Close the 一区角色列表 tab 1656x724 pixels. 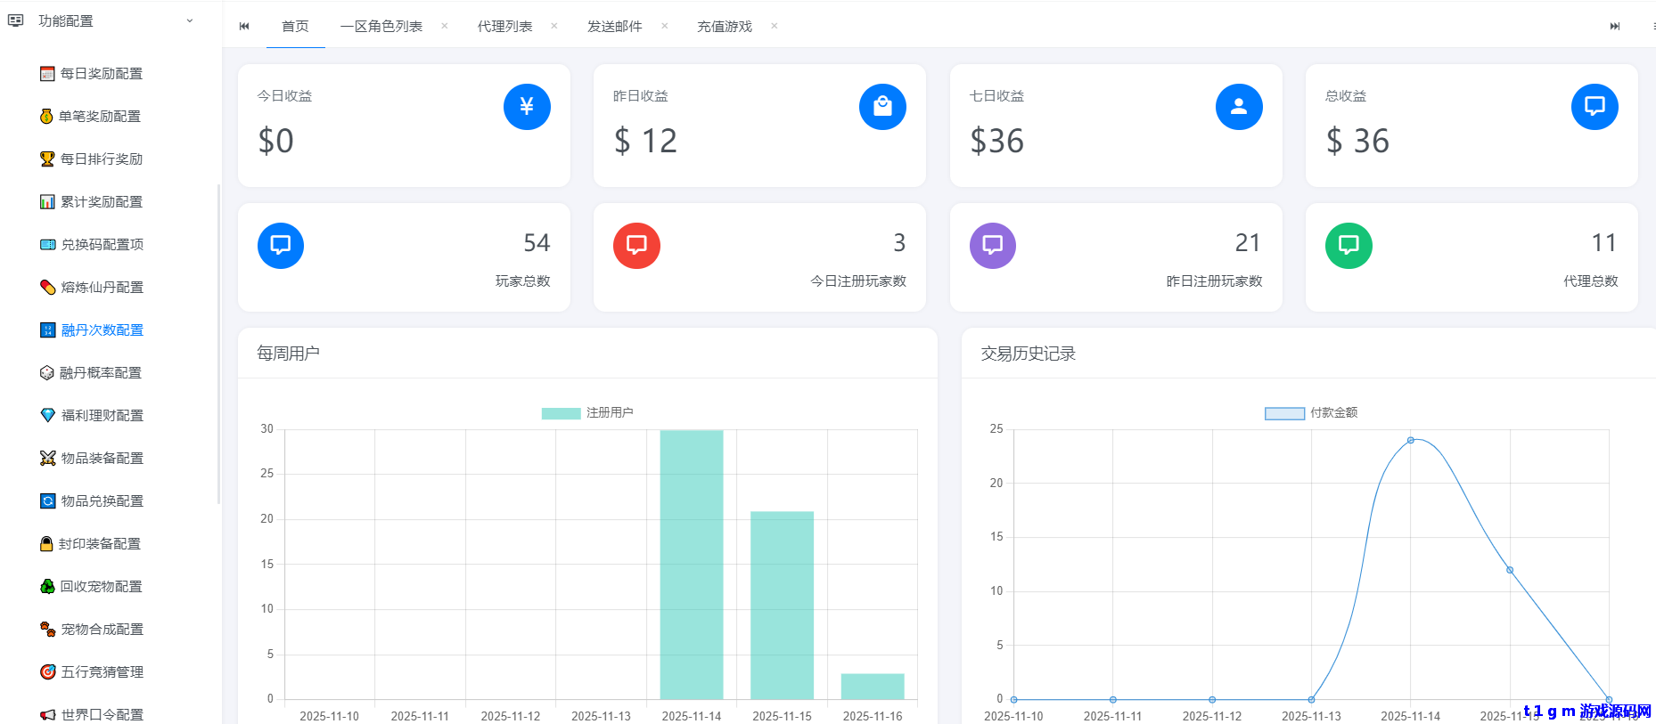pyautogui.click(x=444, y=26)
